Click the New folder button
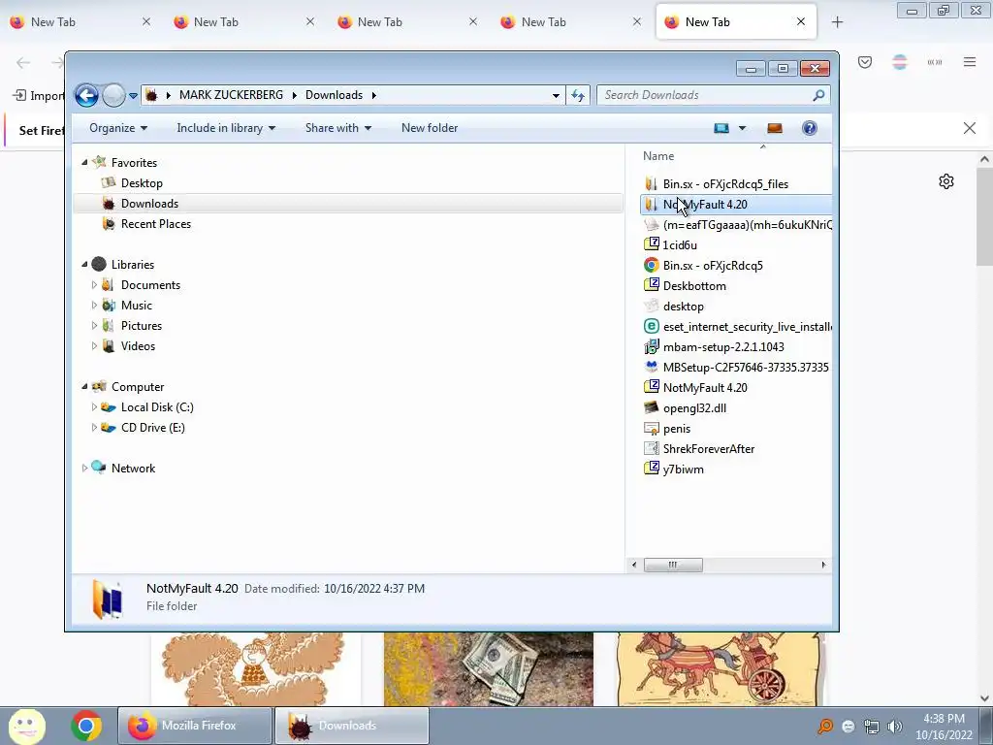The image size is (993, 745). click(x=430, y=128)
